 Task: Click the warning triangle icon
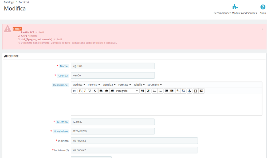click(7, 29)
